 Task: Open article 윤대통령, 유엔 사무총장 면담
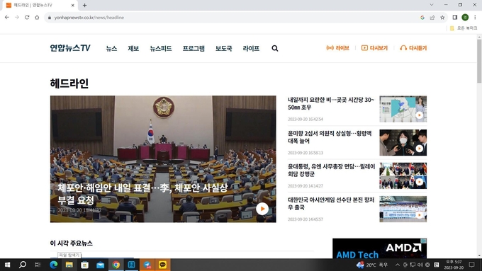click(332, 171)
